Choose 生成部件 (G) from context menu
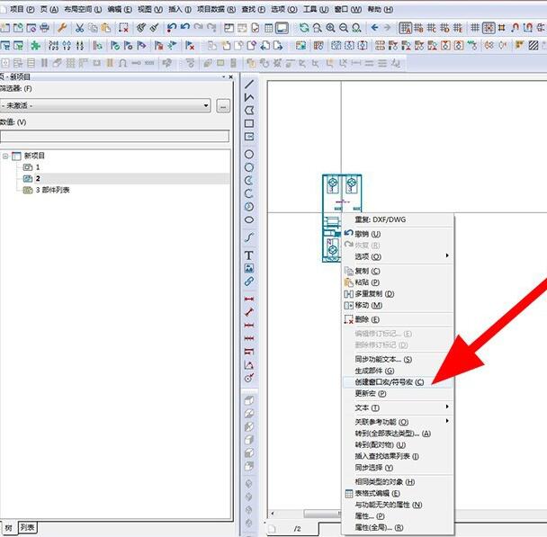Screen dimensions: 547x537 point(398,371)
